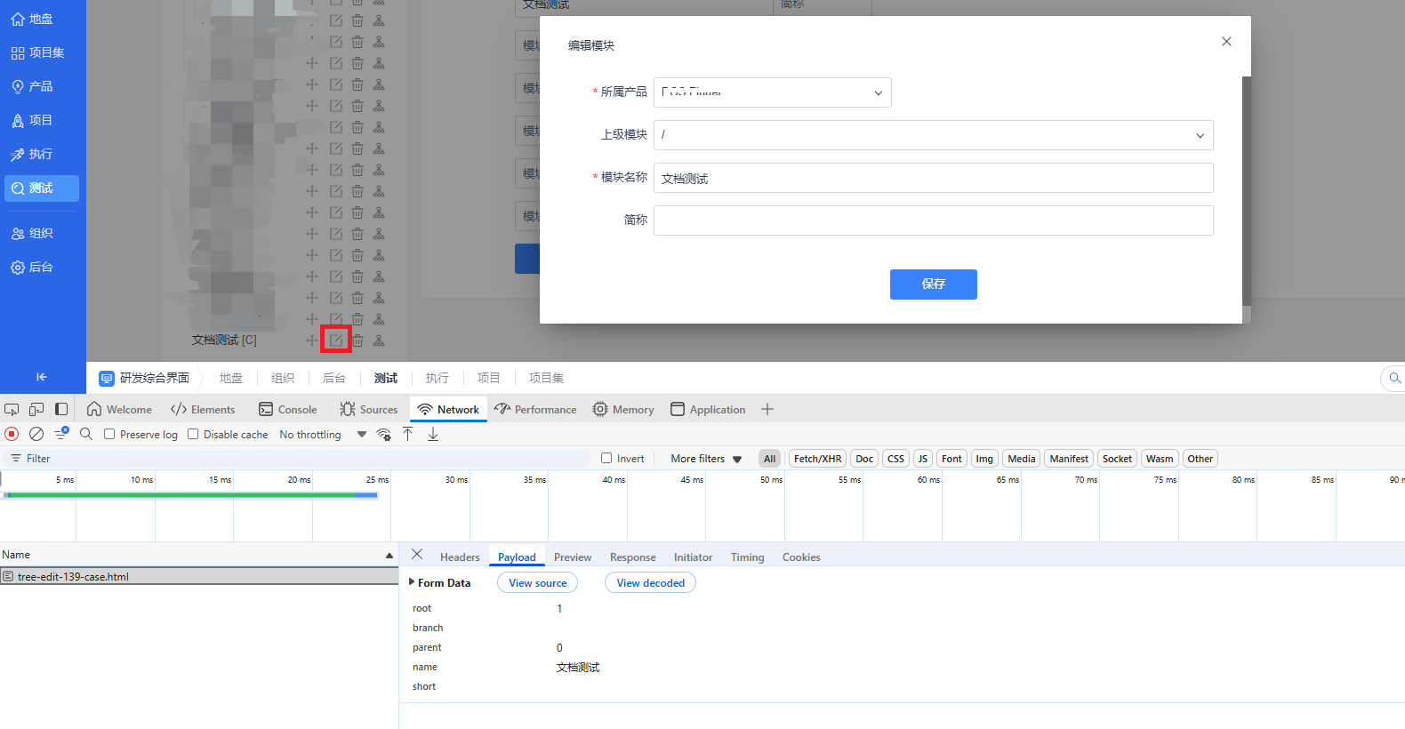Click export HAR download arrow

pyautogui.click(x=433, y=434)
